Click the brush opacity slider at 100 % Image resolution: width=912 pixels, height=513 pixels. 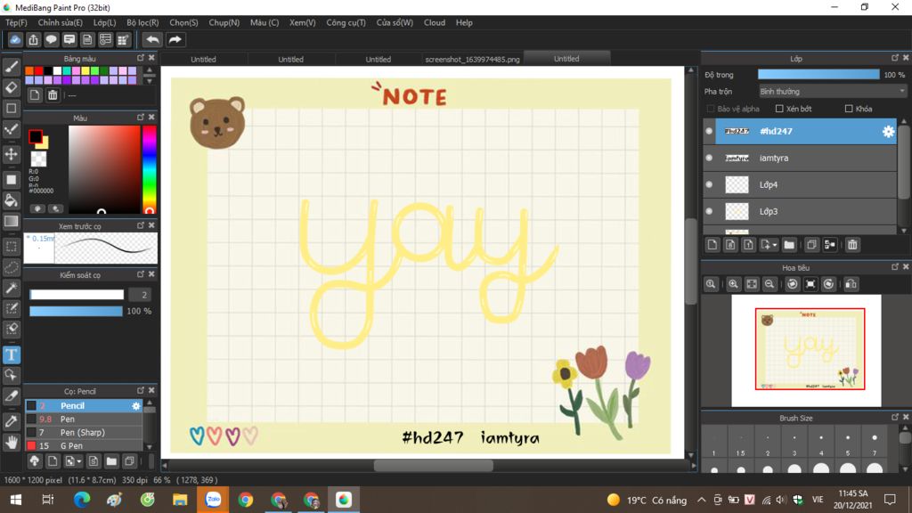76,311
